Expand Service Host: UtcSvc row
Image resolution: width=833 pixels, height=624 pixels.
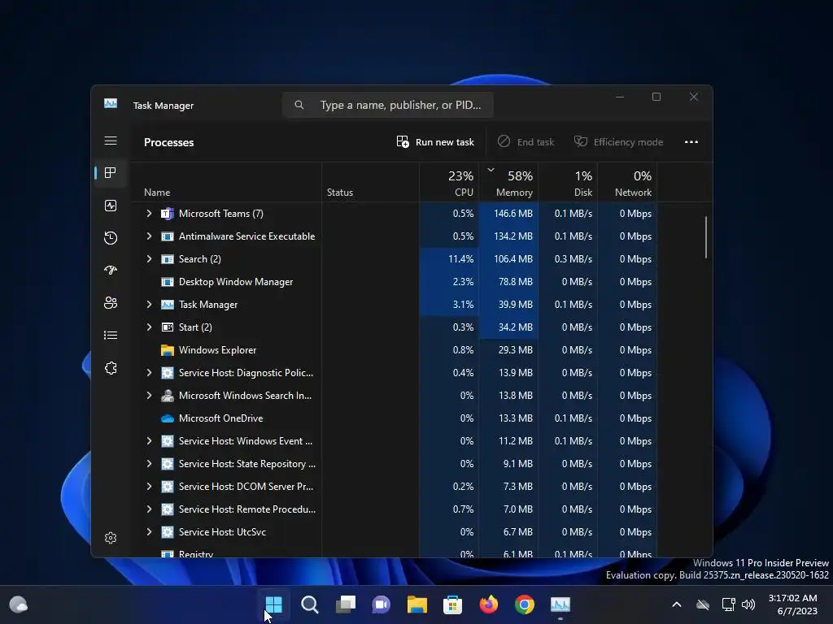(x=150, y=532)
